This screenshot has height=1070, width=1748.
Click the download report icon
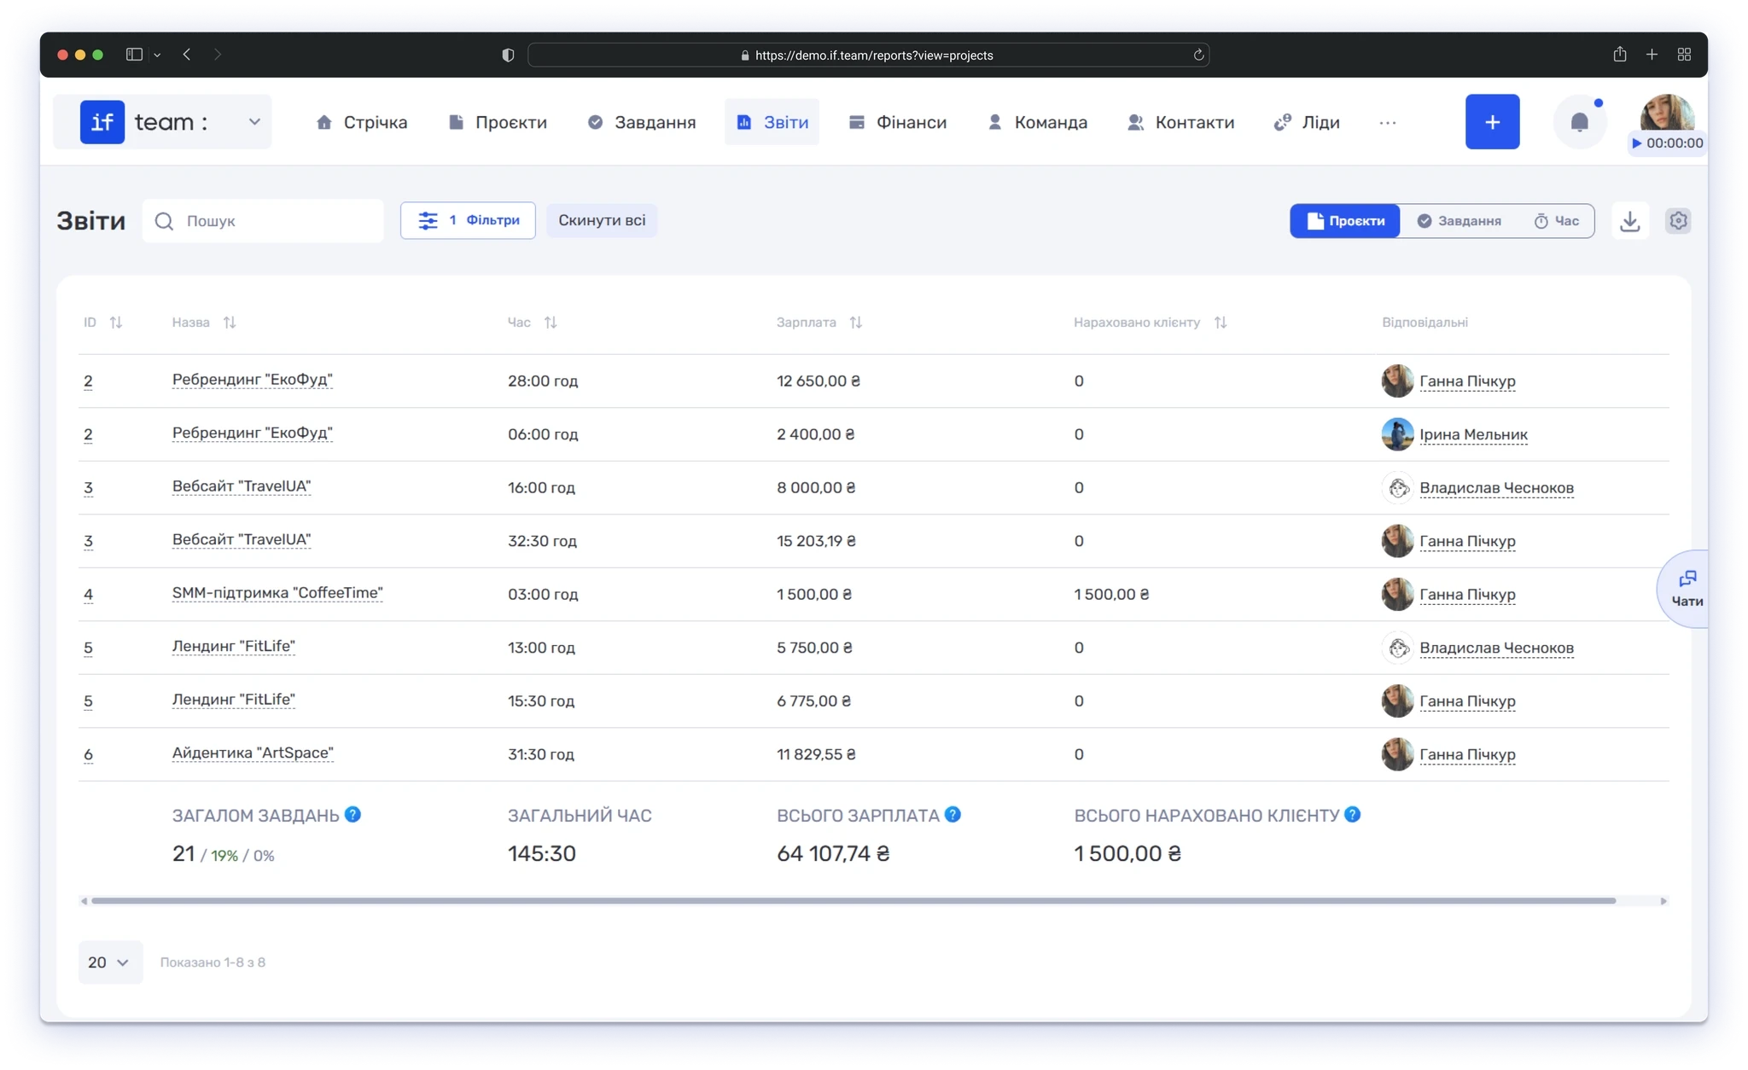click(1629, 221)
